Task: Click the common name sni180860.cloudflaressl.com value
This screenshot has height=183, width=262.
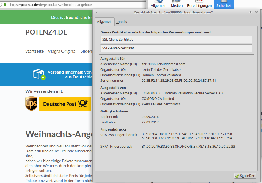Action: click(x=163, y=64)
